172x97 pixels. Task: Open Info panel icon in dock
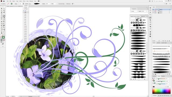(150, 34)
